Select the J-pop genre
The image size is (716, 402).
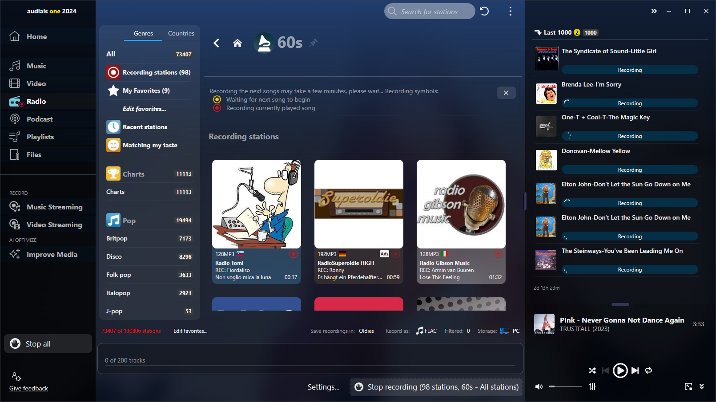pos(149,311)
